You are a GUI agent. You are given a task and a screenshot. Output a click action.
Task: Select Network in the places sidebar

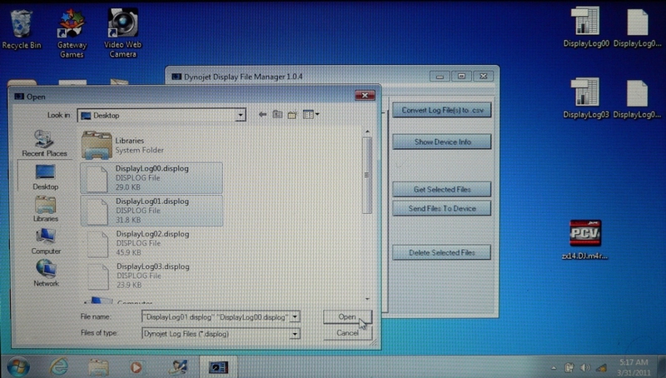point(45,272)
